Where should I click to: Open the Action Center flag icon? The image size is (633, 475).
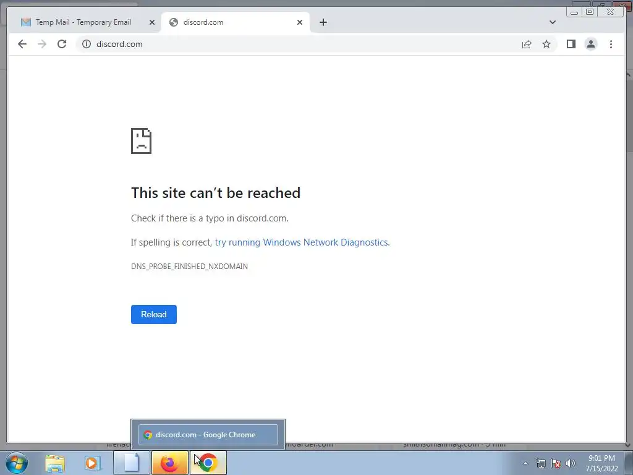tap(556, 463)
